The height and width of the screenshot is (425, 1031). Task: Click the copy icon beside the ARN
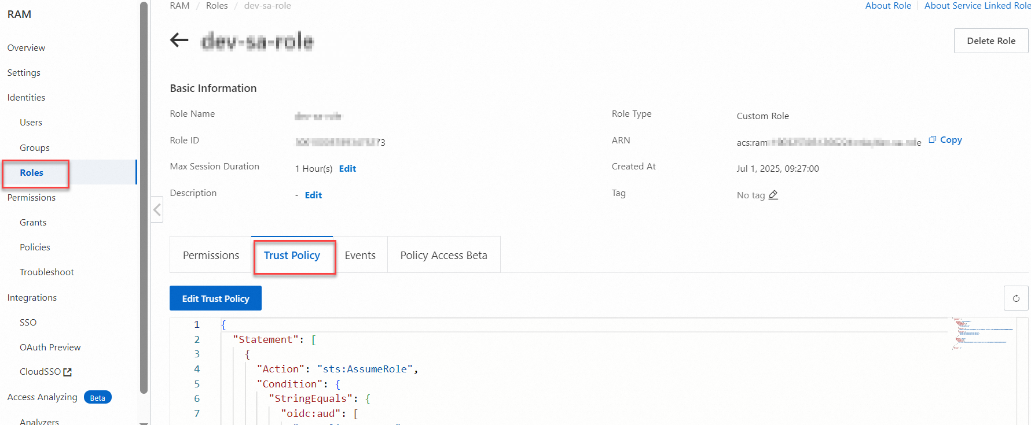933,139
